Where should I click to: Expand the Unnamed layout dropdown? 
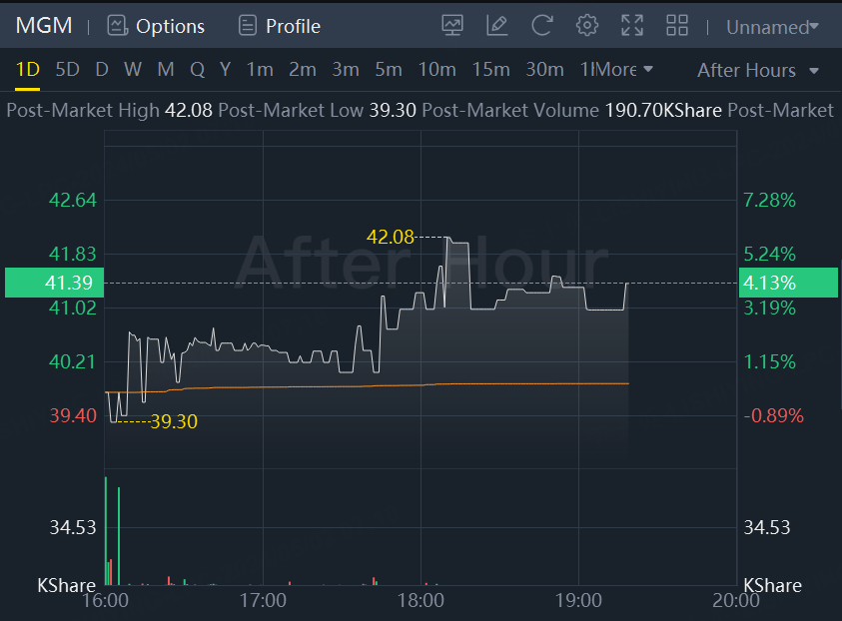point(772,27)
